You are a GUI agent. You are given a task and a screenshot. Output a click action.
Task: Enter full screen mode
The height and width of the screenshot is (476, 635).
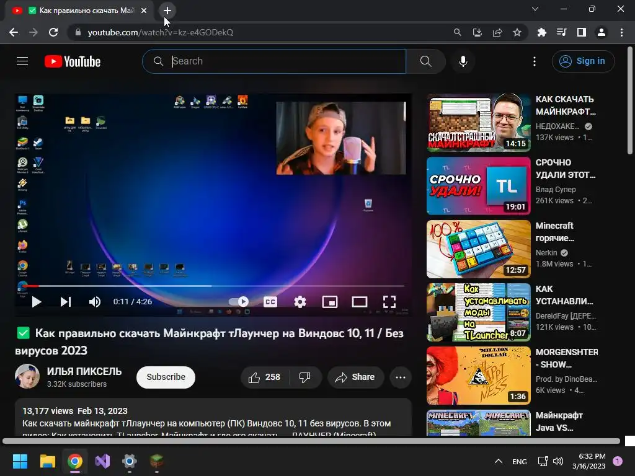(389, 302)
